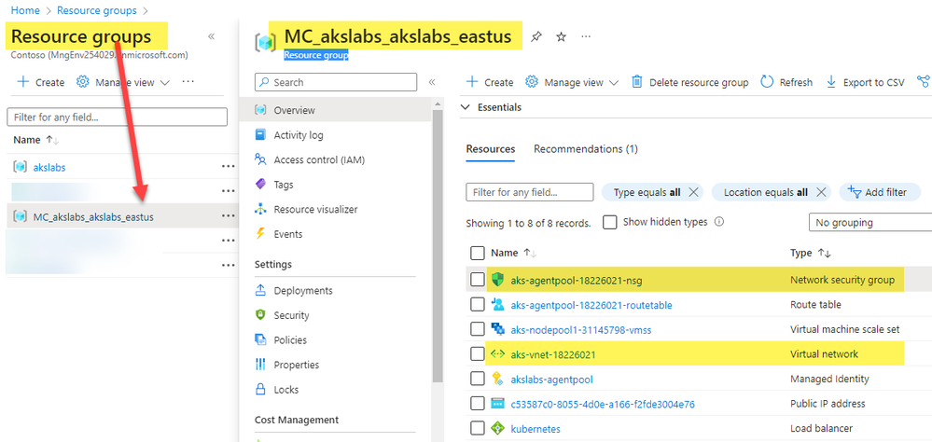This screenshot has width=932, height=442.
Task: Click info icon next to Show hidden types
Action: click(718, 222)
